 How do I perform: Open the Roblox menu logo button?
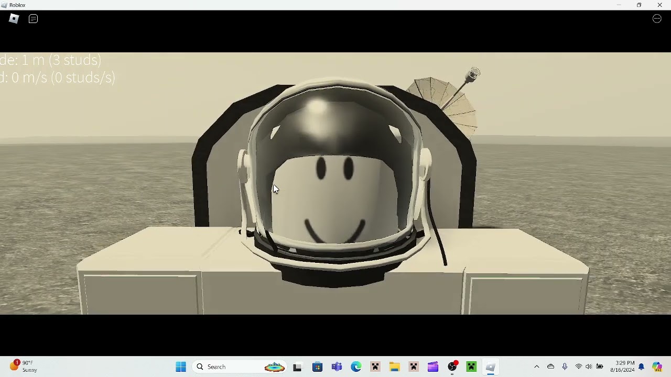point(14,19)
